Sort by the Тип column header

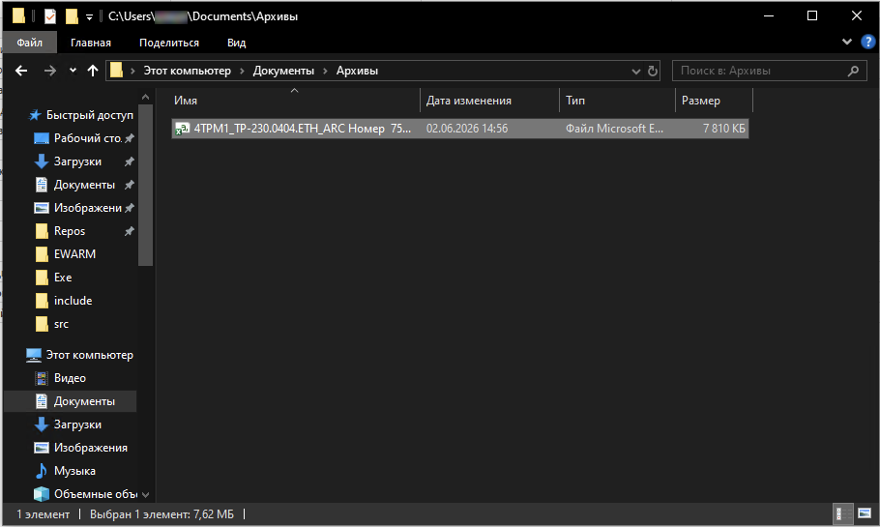click(x=617, y=101)
